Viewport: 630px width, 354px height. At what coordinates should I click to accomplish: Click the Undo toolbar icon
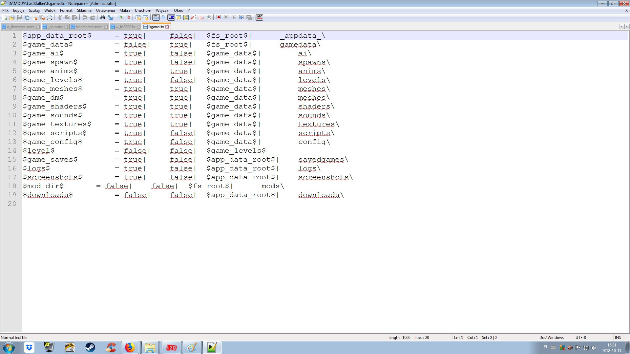(85, 17)
